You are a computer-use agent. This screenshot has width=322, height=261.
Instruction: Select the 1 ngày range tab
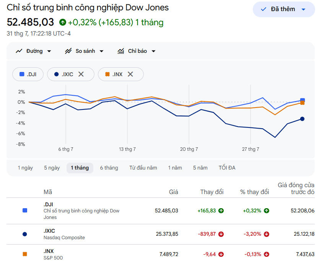pyautogui.click(x=25, y=168)
